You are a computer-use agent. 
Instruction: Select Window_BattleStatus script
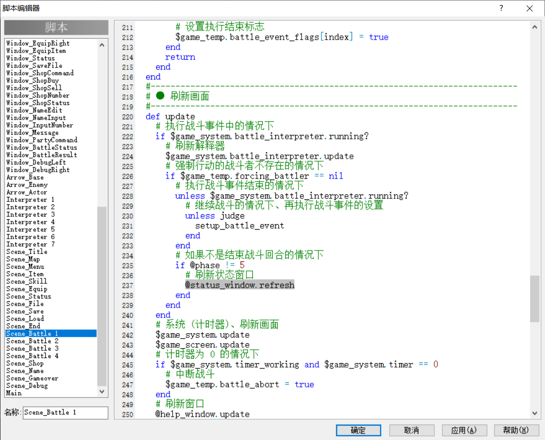[x=51, y=148]
